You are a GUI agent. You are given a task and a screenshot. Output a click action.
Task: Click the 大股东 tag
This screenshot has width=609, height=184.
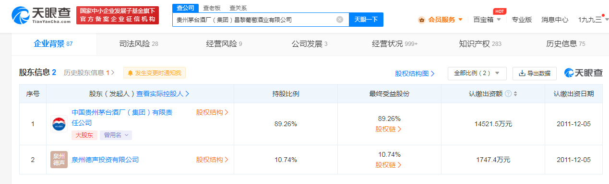tap(84, 135)
